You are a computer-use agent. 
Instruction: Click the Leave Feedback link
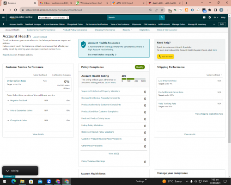(40, 37)
